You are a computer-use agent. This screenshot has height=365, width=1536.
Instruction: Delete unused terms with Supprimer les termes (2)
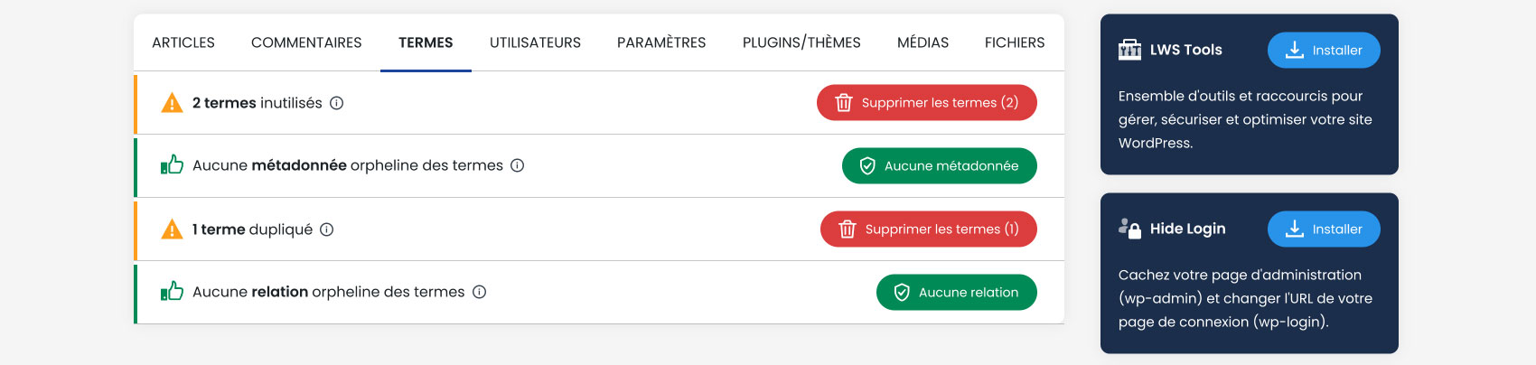927,102
